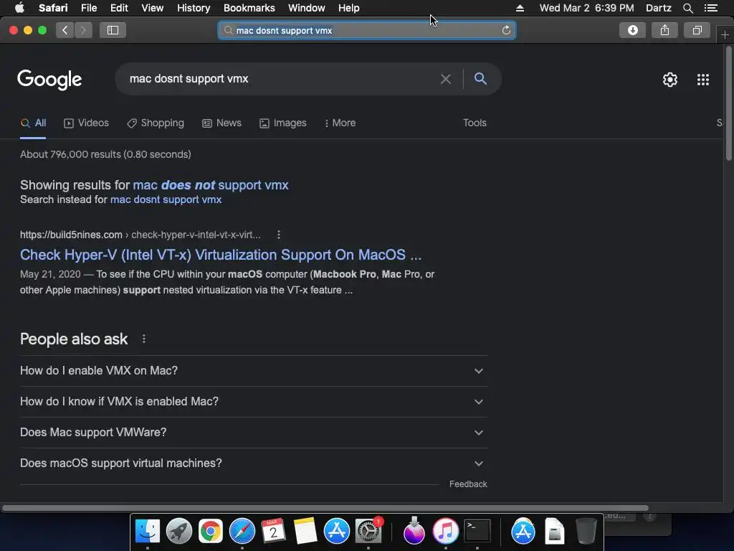Click the Google logo
The image size is (734, 551).
pos(49,80)
